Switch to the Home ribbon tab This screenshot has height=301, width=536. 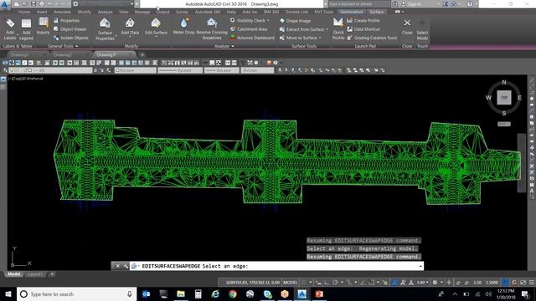(x=24, y=12)
